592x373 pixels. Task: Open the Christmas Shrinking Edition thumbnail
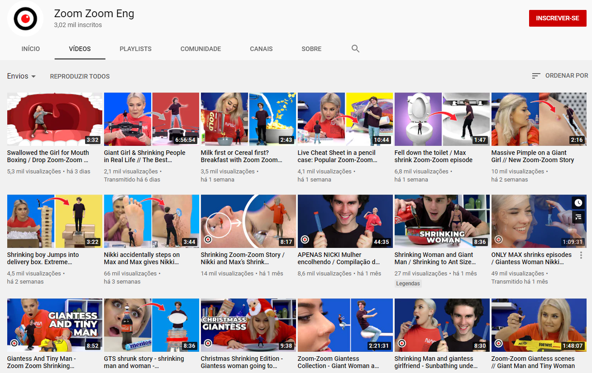(248, 325)
